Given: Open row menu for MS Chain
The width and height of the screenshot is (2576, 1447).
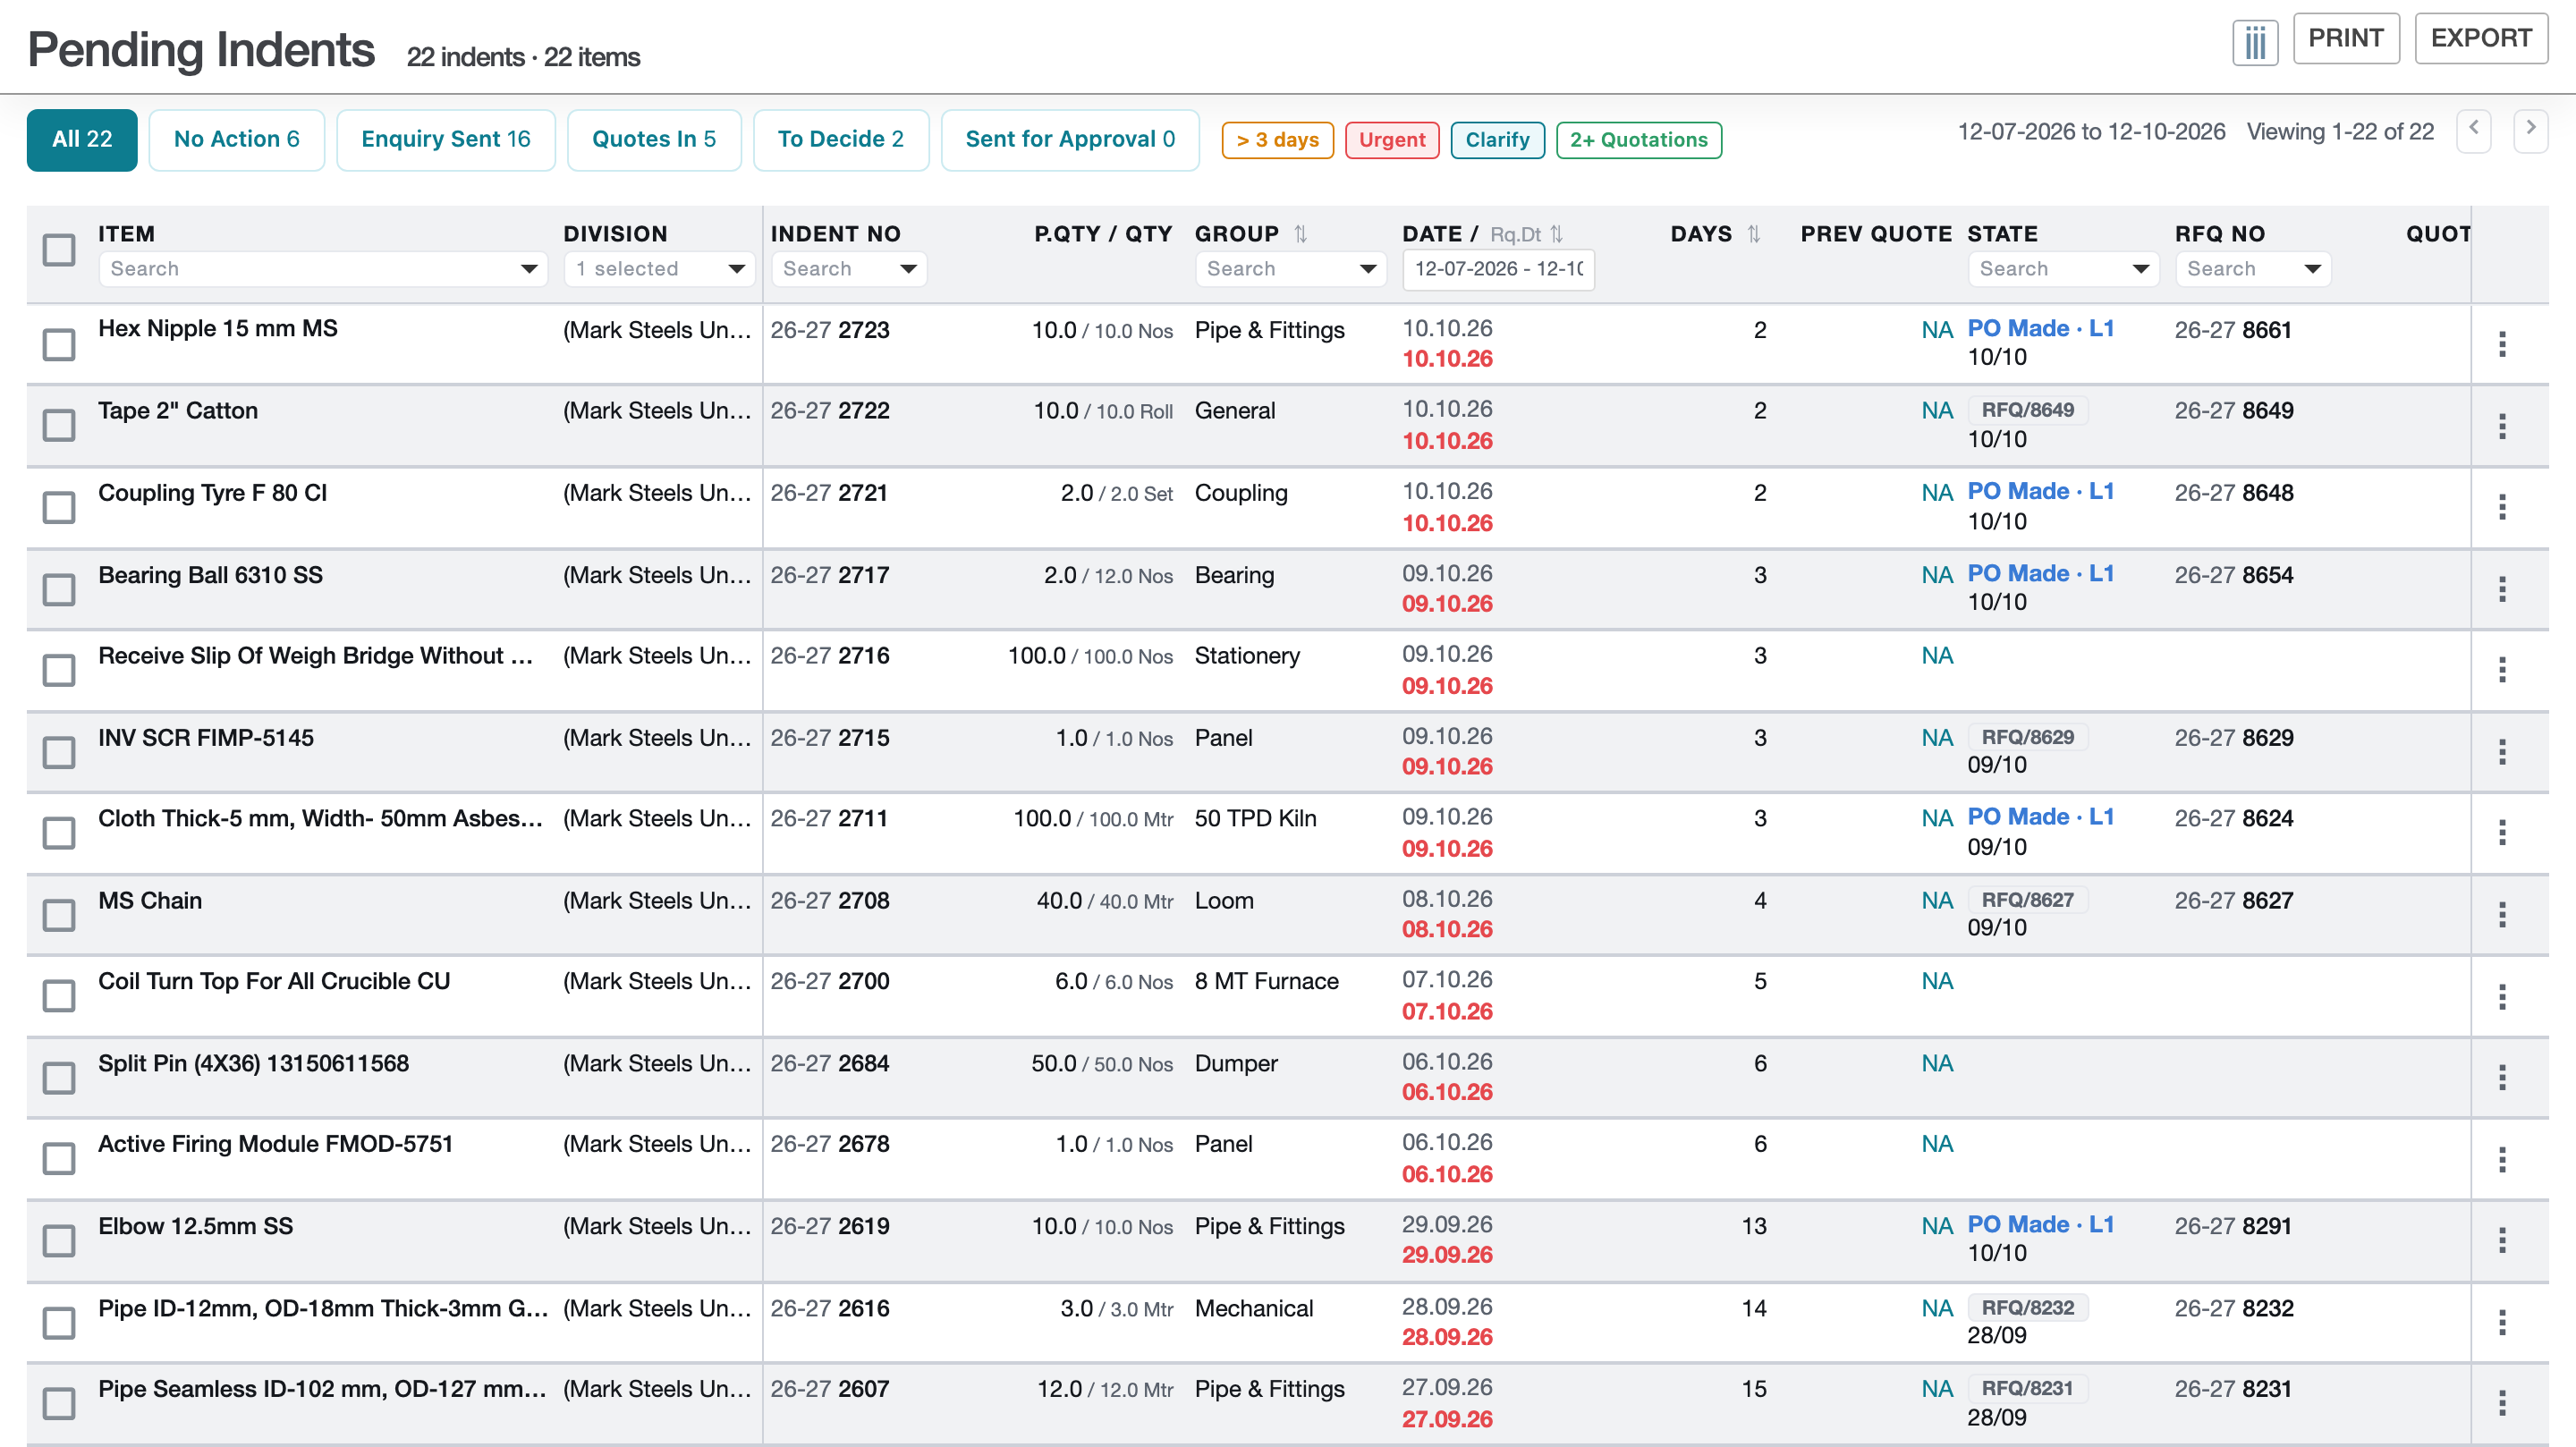Looking at the screenshot, I should pyautogui.click(x=2502, y=915).
